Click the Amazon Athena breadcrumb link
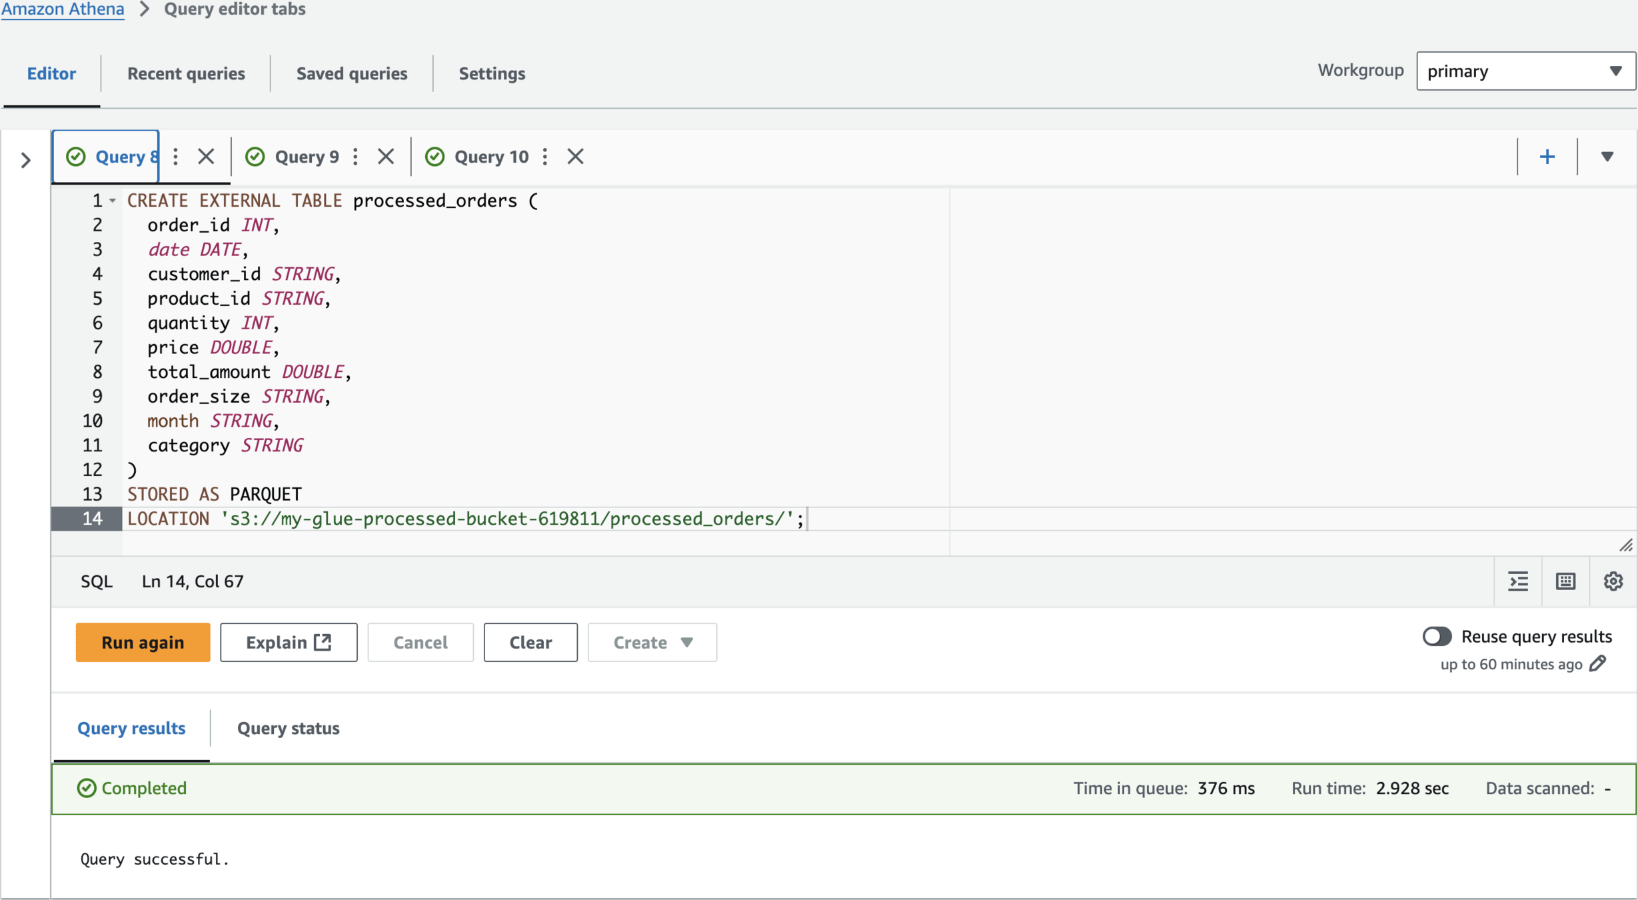Viewport: 1638px width, 900px height. click(x=63, y=9)
